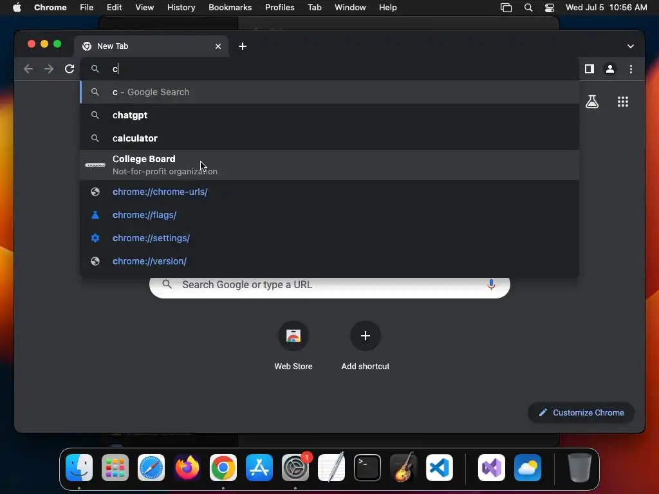
Task: Open a new tab with plus button
Action: point(243,46)
